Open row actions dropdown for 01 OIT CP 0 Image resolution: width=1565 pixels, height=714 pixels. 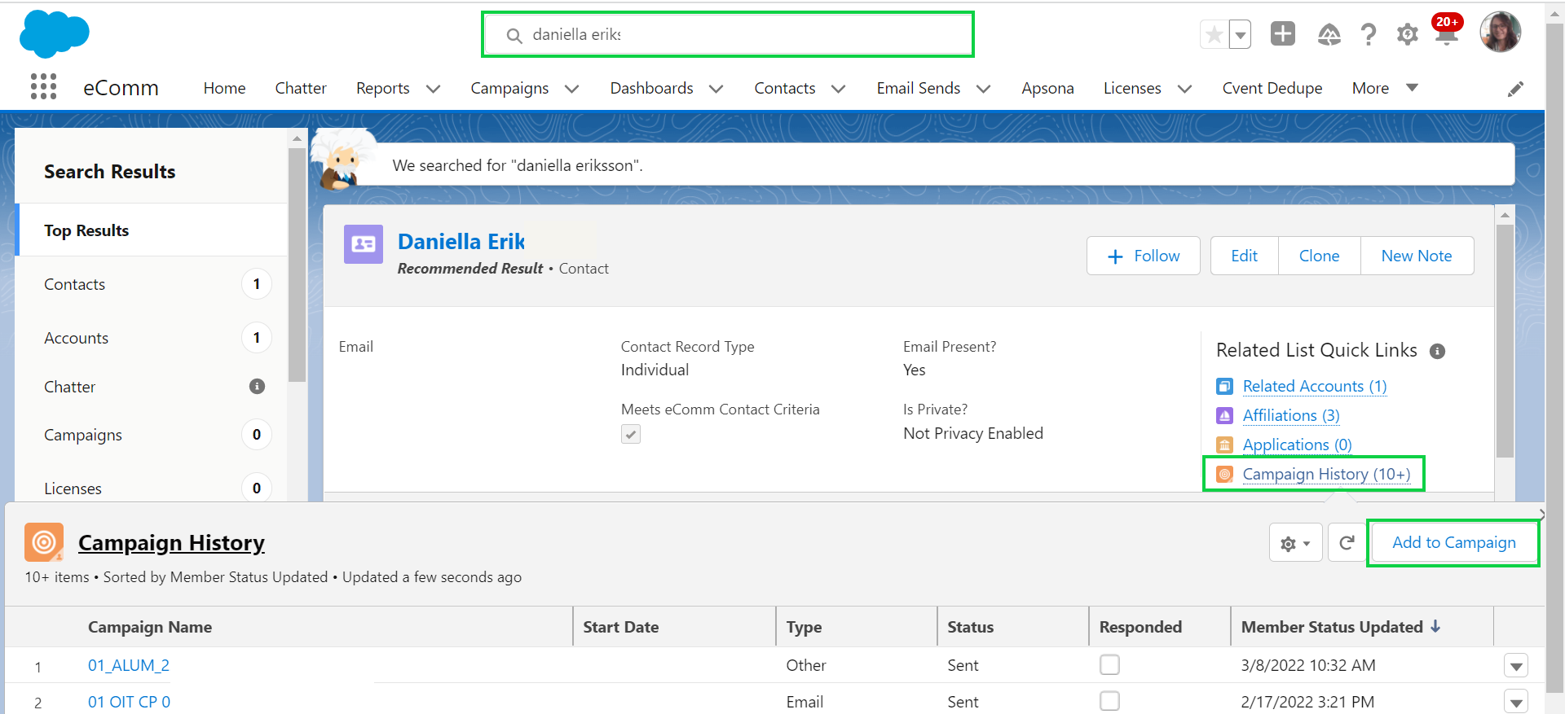[1515, 702]
